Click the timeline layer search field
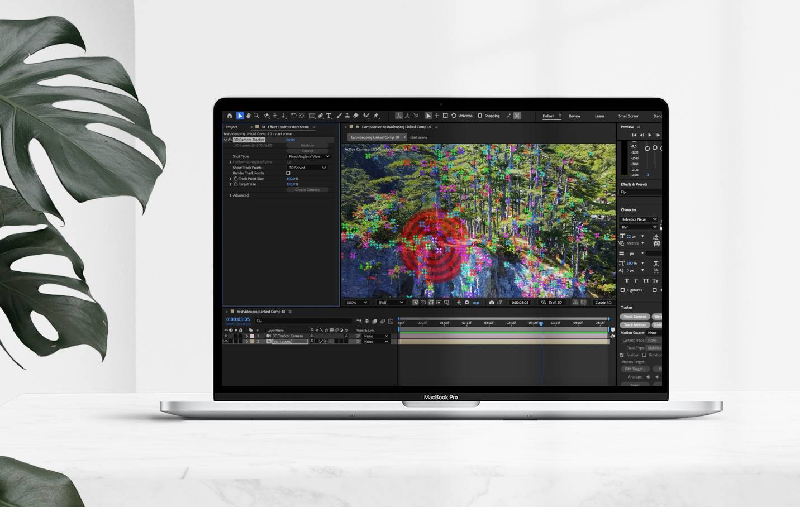The image size is (800, 507). [303, 321]
